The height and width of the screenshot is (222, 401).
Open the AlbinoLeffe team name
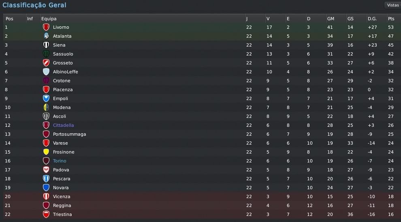coord(66,72)
